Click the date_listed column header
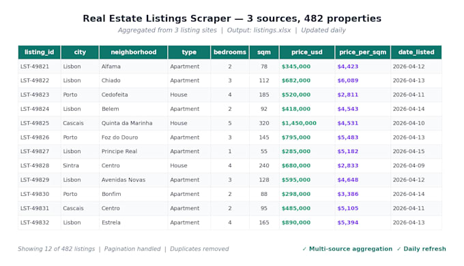464x266 pixels. pyautogui.click(x=416, y=52)
